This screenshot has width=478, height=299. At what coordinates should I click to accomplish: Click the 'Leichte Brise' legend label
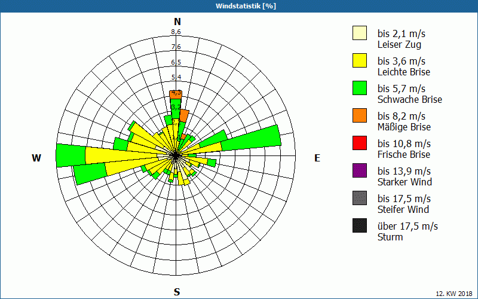coord(404,72)
